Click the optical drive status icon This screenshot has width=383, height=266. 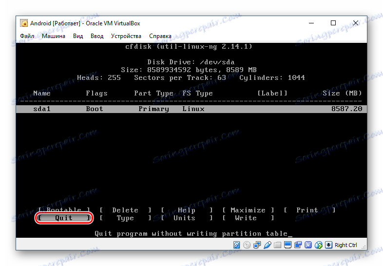click(247, 245)
